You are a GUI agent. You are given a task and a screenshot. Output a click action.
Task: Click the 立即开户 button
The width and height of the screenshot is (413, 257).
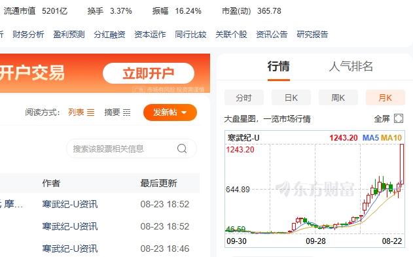click(x=149, y=73)
